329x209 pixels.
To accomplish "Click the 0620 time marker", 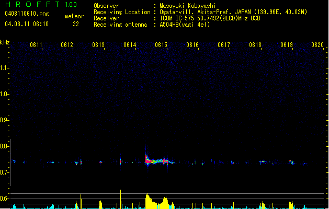I will click(317, 45).
